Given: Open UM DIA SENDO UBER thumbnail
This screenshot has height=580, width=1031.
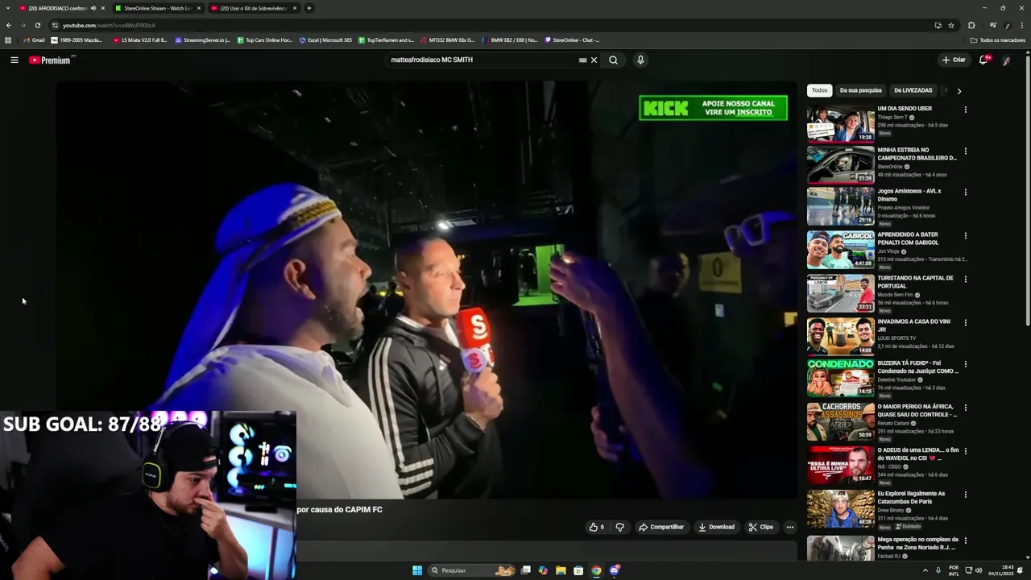Looking at the screenshot, I should coord(840,123).
